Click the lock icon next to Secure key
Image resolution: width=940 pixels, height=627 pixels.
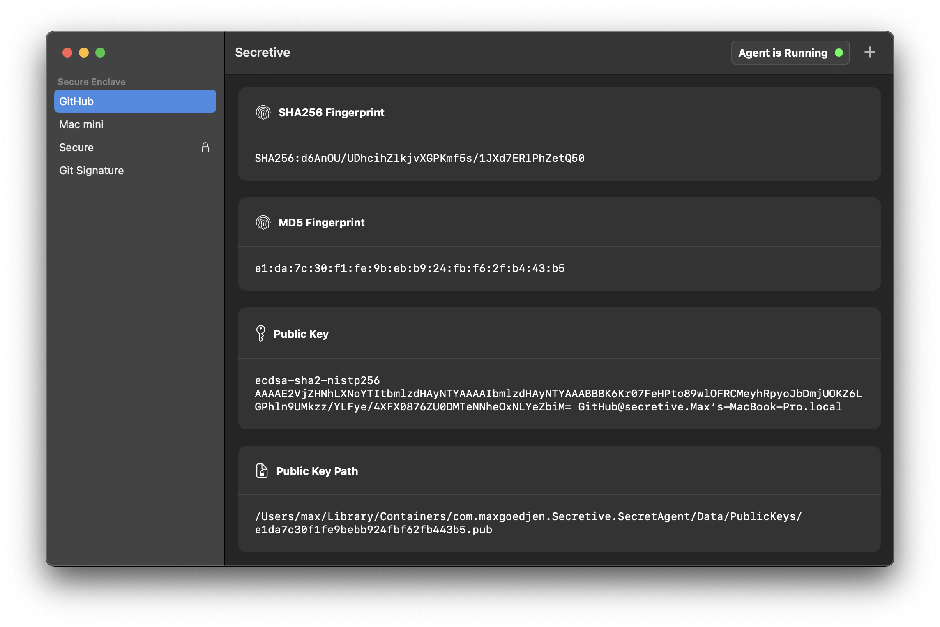pyautogui.click(x=205, y=147)
